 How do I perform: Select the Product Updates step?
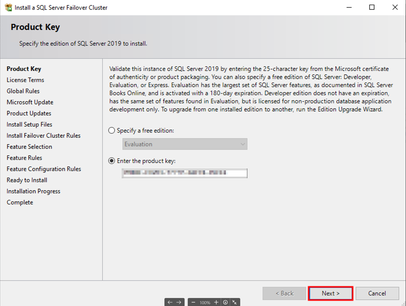(x=29, y=113)
